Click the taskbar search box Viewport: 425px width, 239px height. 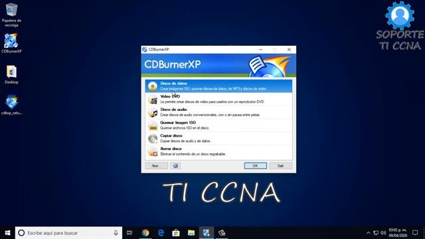point(68,233)
